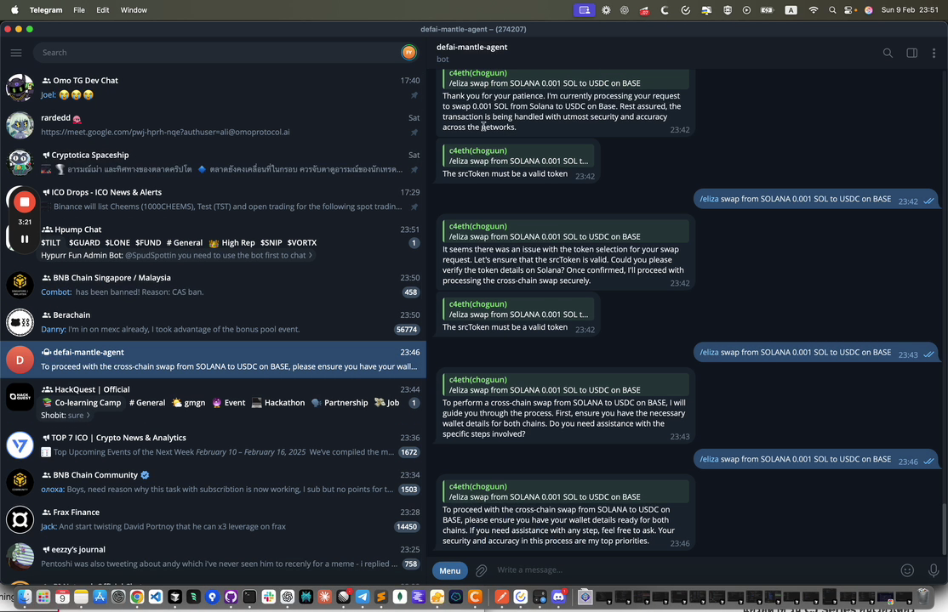
Task: Open Discord from the Dock
Action: coord(558,597)
